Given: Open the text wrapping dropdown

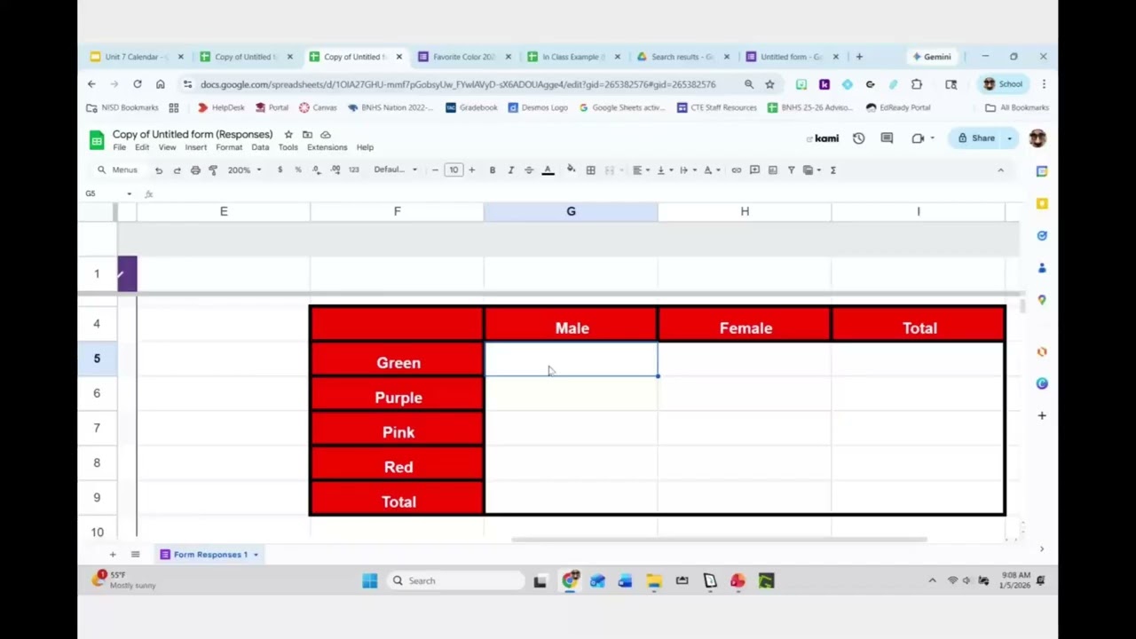Looking at the screenshot, I should click(x=687, y=170).
